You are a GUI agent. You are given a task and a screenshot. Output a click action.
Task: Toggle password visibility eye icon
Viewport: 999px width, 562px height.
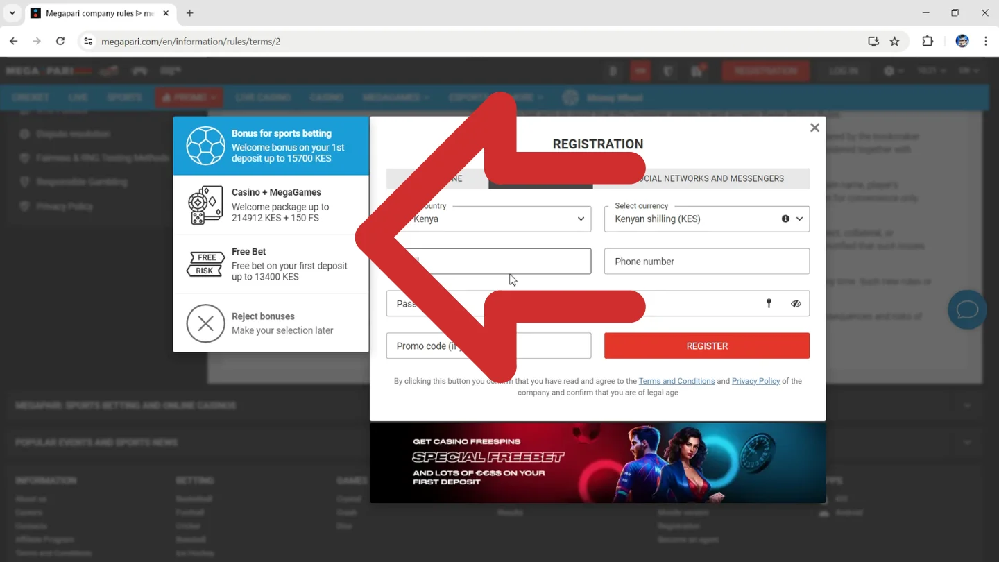tap(796, 303)
